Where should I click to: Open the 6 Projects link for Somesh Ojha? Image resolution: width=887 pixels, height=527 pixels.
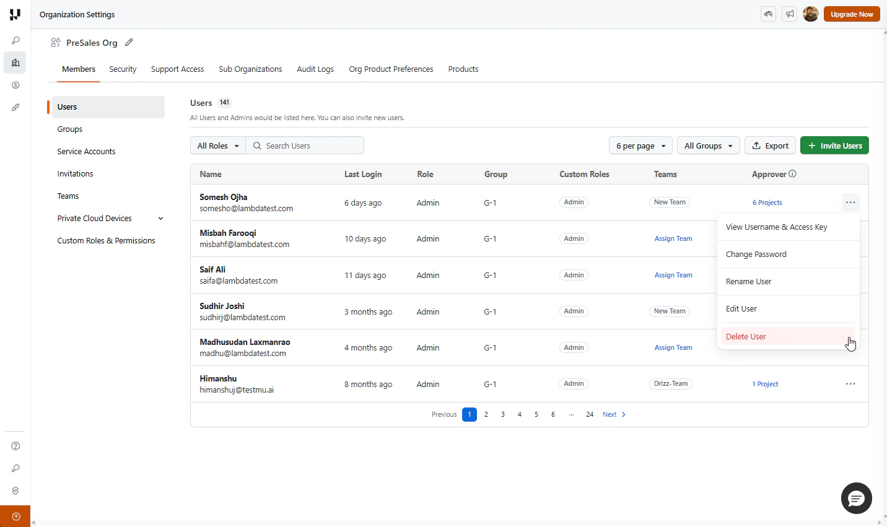[x=767, y=203]
